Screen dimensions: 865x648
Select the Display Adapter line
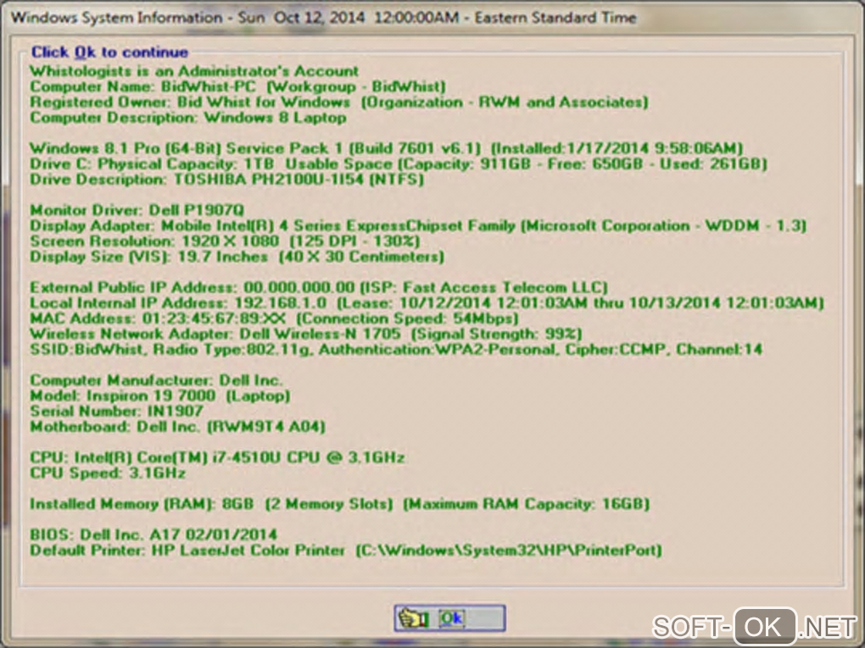click(418, 225)
